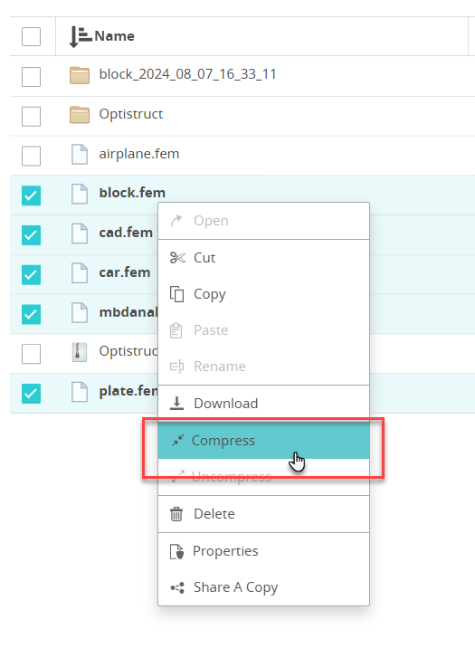Click the airplane.fem file icon
The image size is (475, 648).
pos(80,154)
